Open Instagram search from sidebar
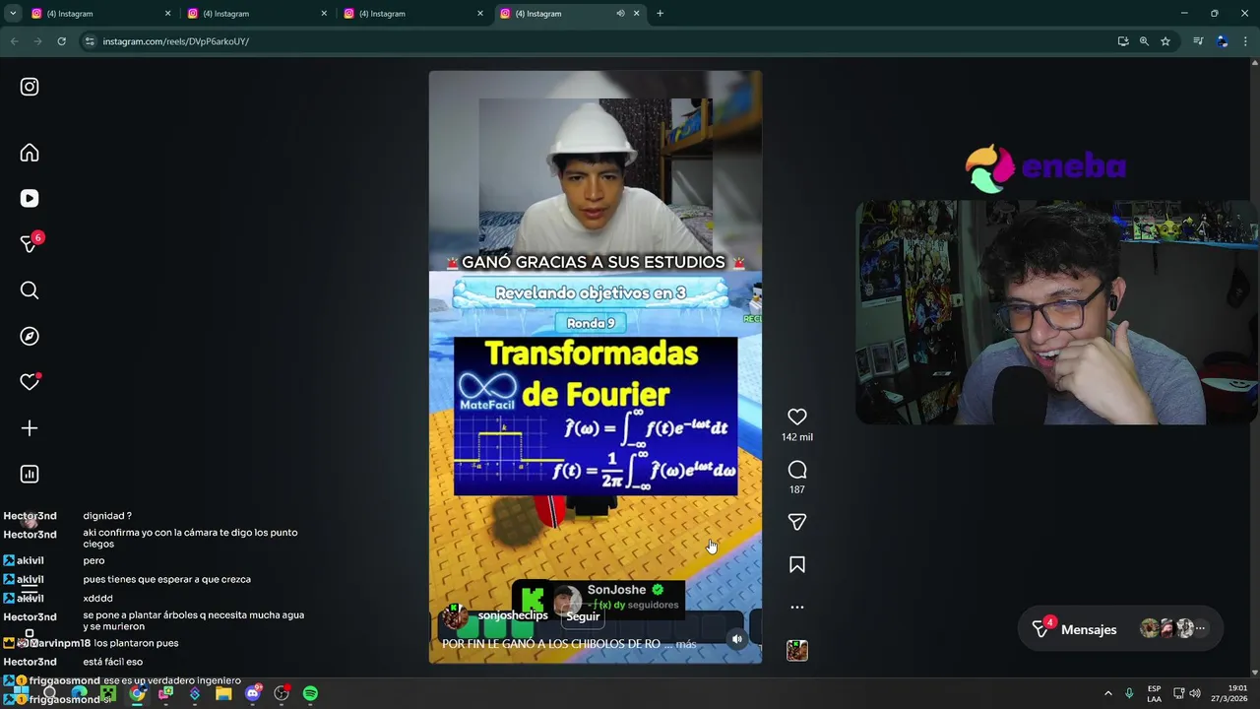 pos(30,290)
